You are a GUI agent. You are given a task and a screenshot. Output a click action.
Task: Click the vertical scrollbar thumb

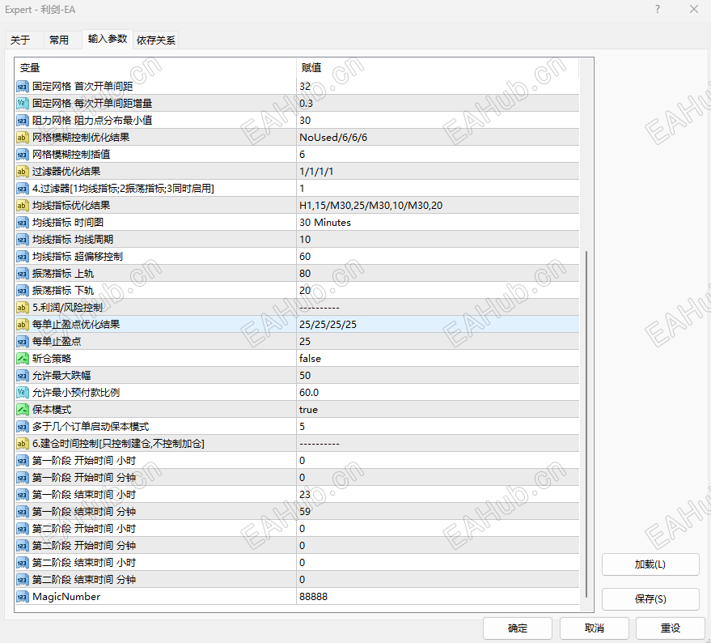click(586, 424)
